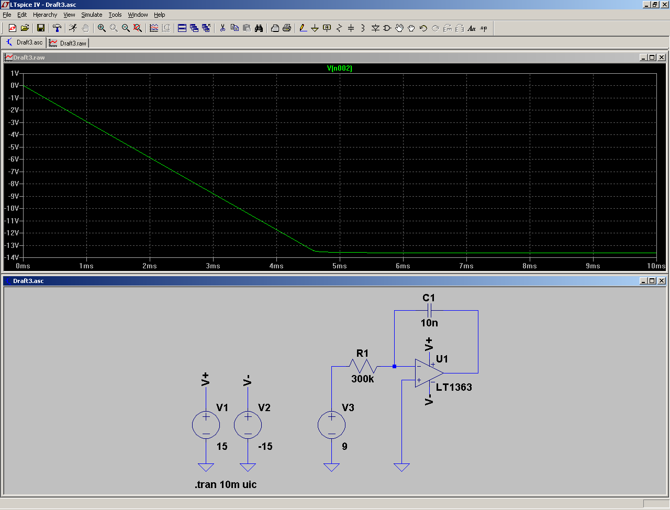Viewport: 670px width, 510px height.
Task: Open the Control Panel hammer icon
Action: [x=57, y=28]
